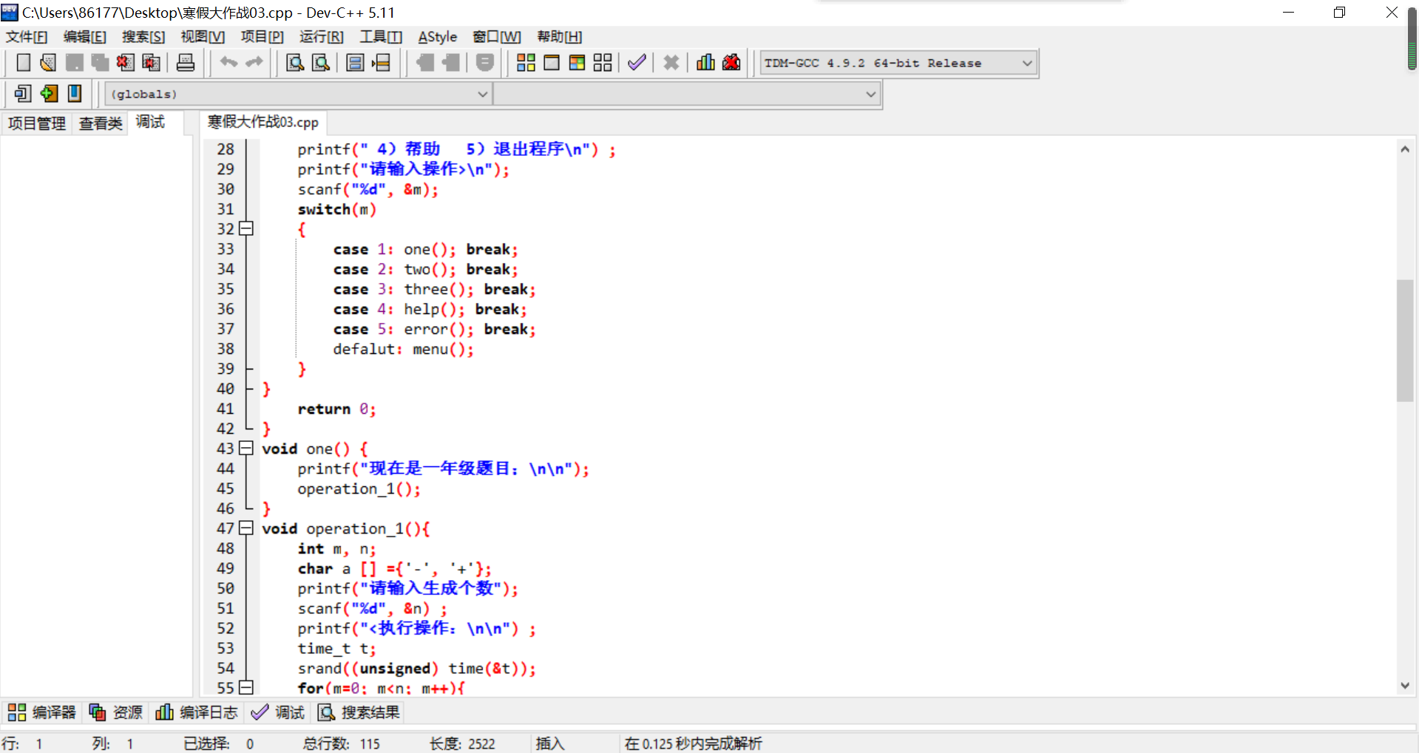
Task: Save the current file via toolbar
Action: (x=75, y=63)
